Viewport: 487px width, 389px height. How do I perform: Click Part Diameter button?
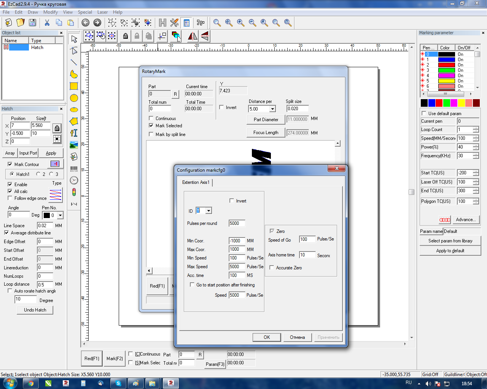tap(266, 119)
